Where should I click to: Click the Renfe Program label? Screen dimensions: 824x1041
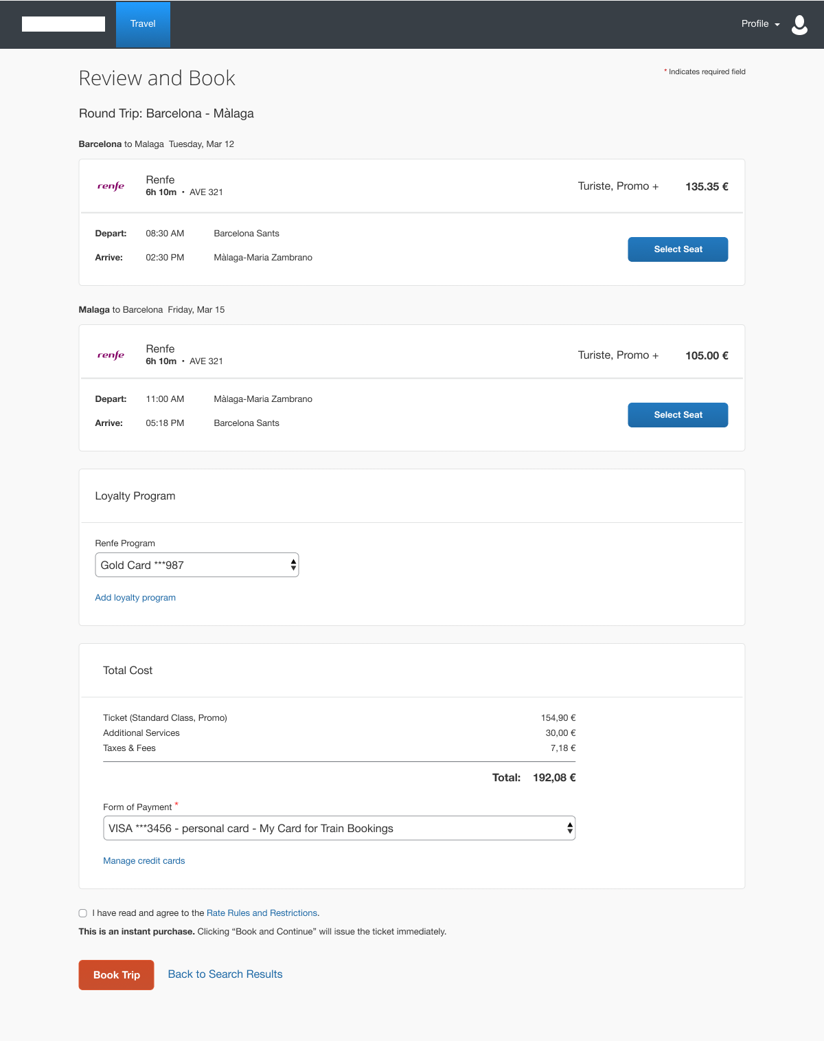[125, 544]
